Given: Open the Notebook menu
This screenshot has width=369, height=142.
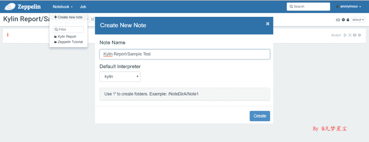Looking at the screenshot, I should [63, 7].
